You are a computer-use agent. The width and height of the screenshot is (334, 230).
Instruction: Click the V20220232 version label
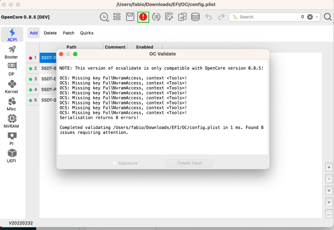21,223
